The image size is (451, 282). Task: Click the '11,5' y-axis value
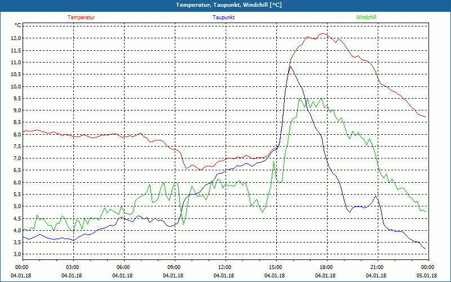[16, 50]
